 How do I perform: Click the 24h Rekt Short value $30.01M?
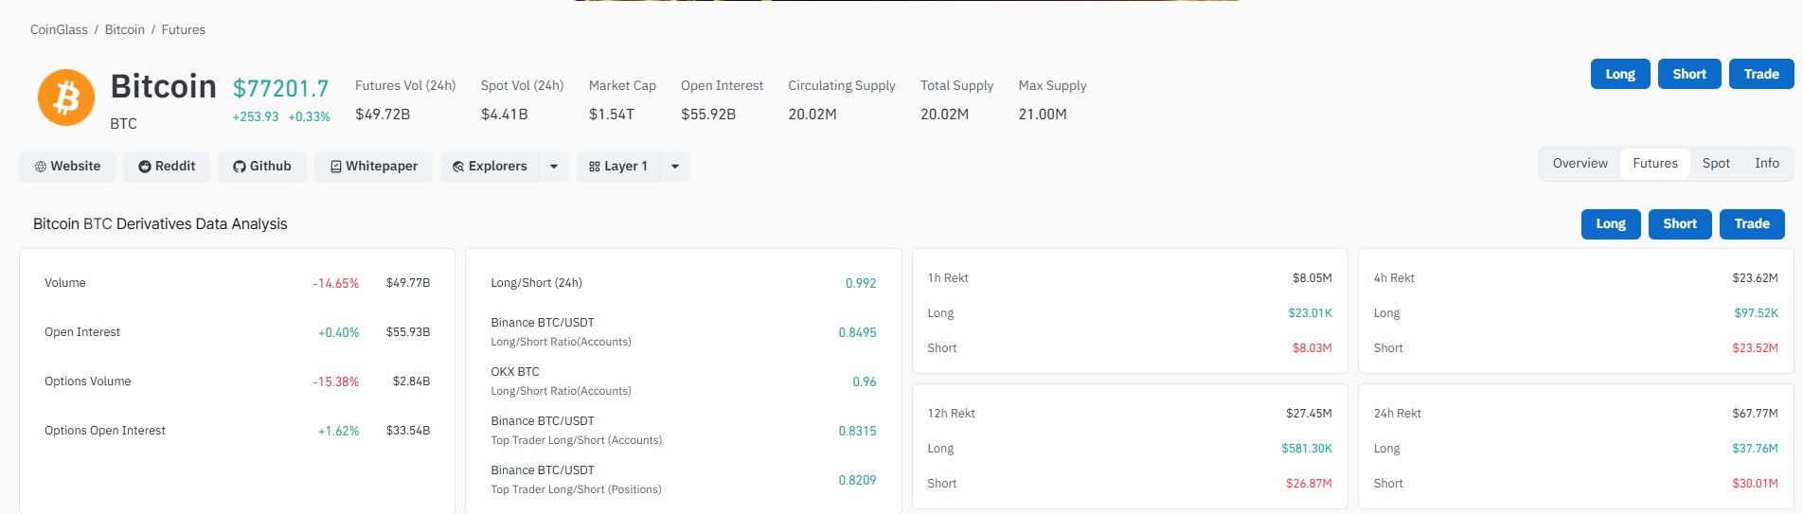pos(1755,484)
